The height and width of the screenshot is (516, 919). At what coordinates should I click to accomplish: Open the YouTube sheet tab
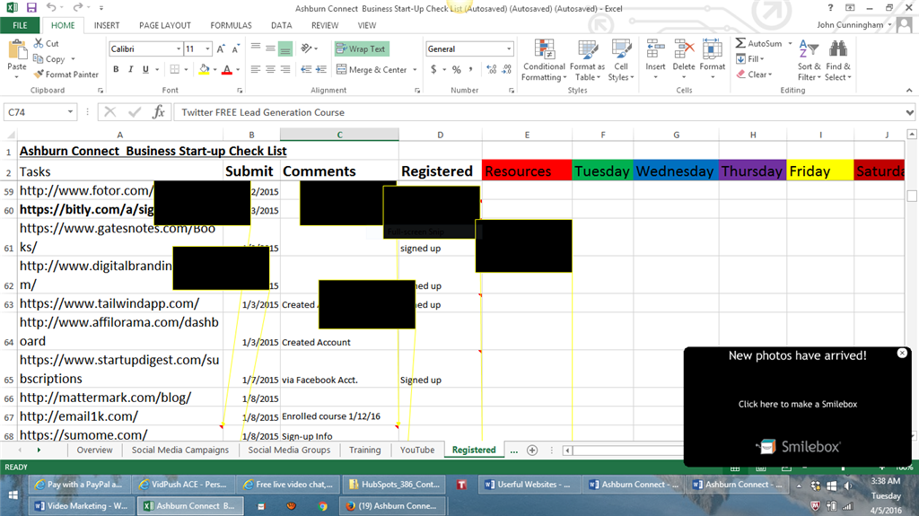point(417,450)
